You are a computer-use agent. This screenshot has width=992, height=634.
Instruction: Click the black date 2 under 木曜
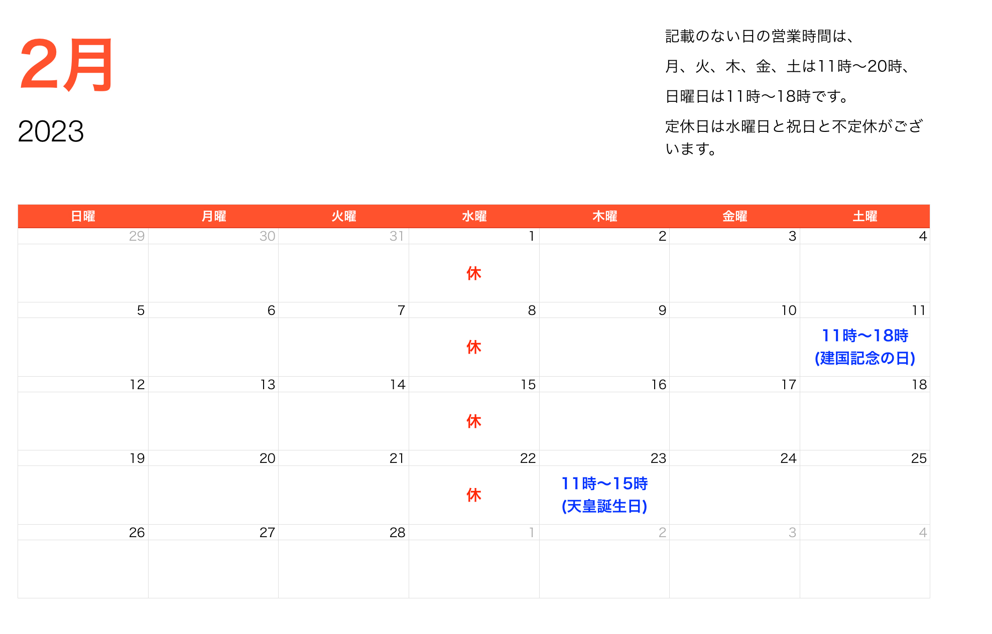point(662,236)
